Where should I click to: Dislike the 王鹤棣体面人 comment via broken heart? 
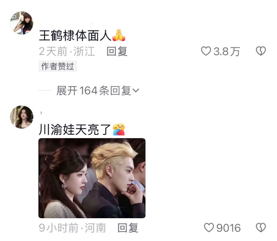click(x=261, y=51)
